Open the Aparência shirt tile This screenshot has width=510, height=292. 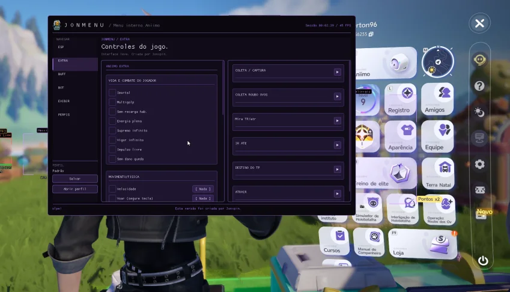click(x=400, y=136)
